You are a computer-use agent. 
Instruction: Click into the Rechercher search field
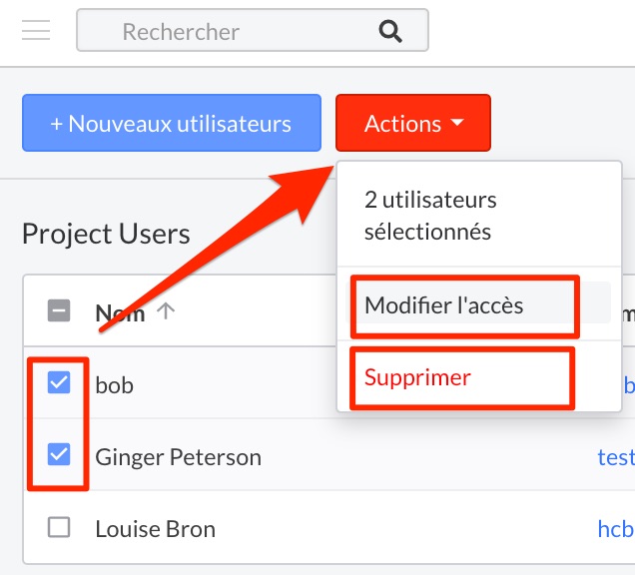[x=230, y=31]
